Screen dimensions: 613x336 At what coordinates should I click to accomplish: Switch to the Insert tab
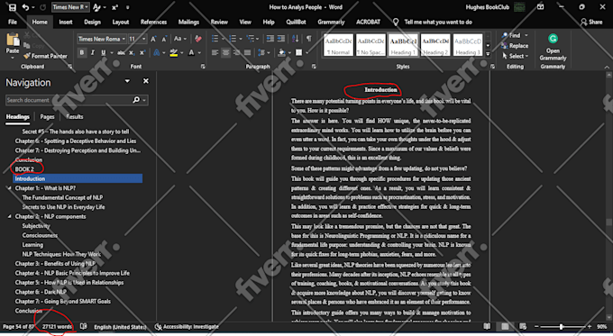pyautogui.click(x=66, y=23)
